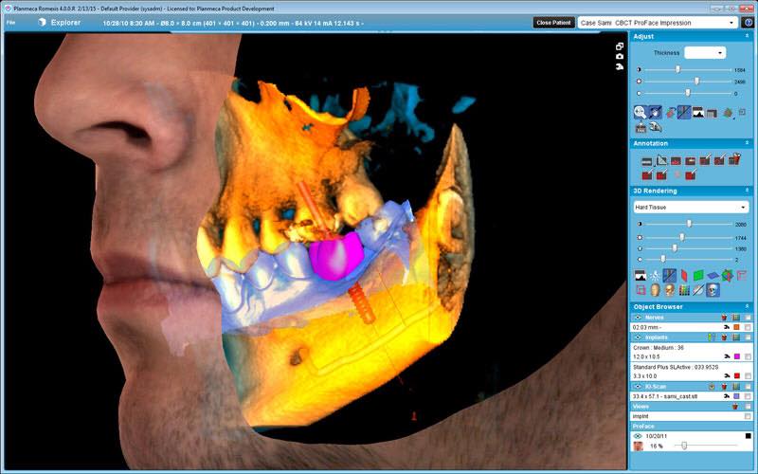Click the delete annotations trash icon

pos(732,160)
